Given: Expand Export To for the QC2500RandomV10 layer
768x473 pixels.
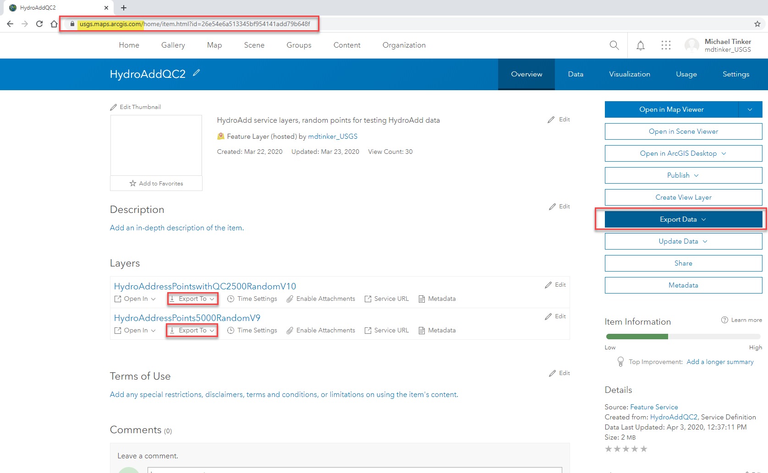Looking at the screenshot, I should (192, 299).
